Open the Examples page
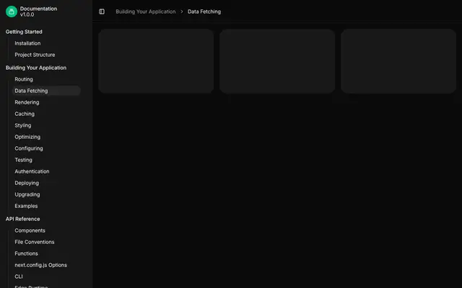Viewport: 462px width, 288px height. click(26, 206)
